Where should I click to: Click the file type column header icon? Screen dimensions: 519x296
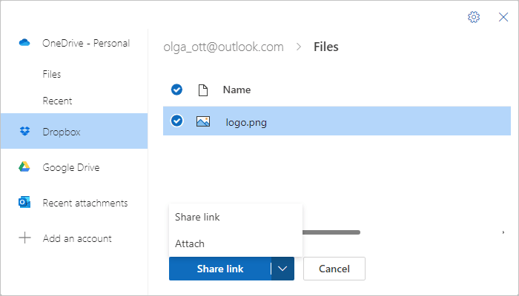(x=202, y=90)
